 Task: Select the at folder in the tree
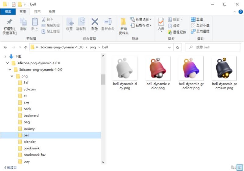pyautogui.click(x=25, y=96)
